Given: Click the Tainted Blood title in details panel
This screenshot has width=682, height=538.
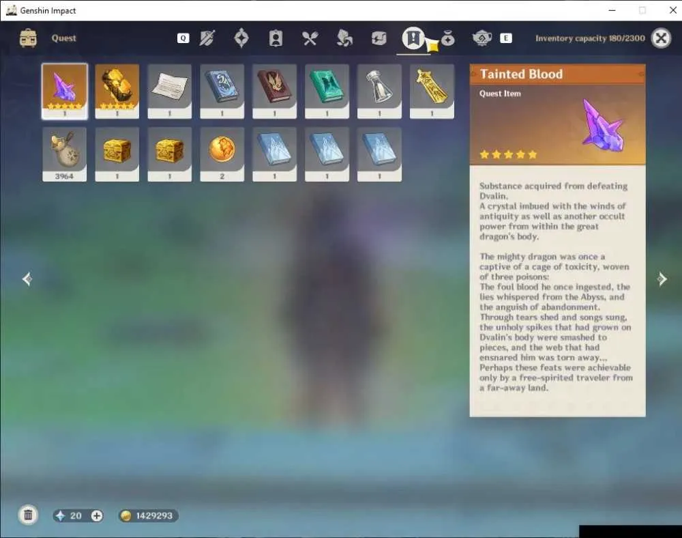Looking at the screenshot, I should pyautogui.click(x=521, y=74).
